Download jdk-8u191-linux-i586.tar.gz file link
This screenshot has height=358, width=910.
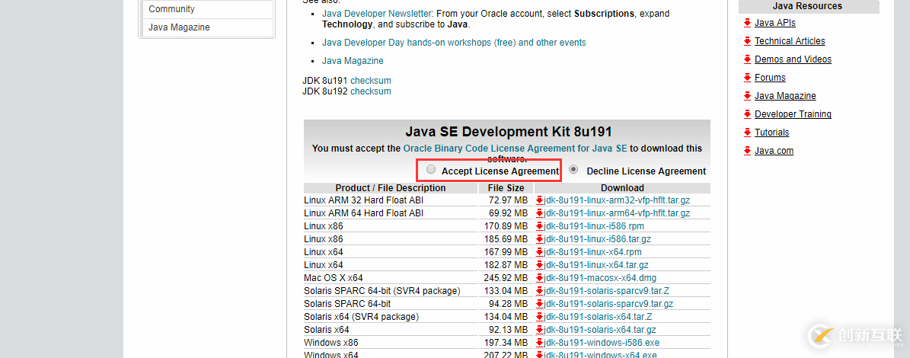tap(597, 239)
